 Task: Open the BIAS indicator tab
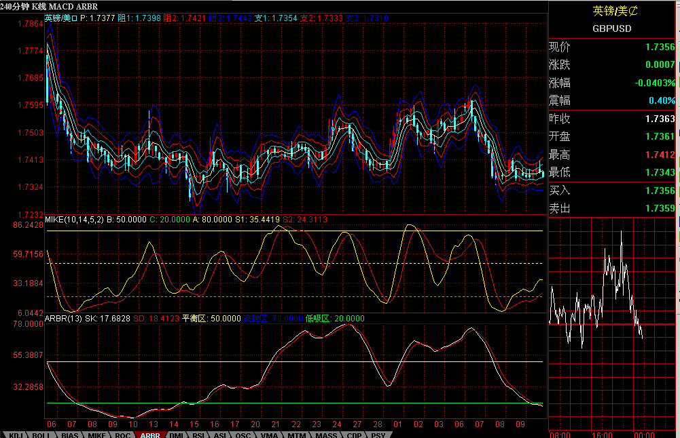tap(69, 435)
